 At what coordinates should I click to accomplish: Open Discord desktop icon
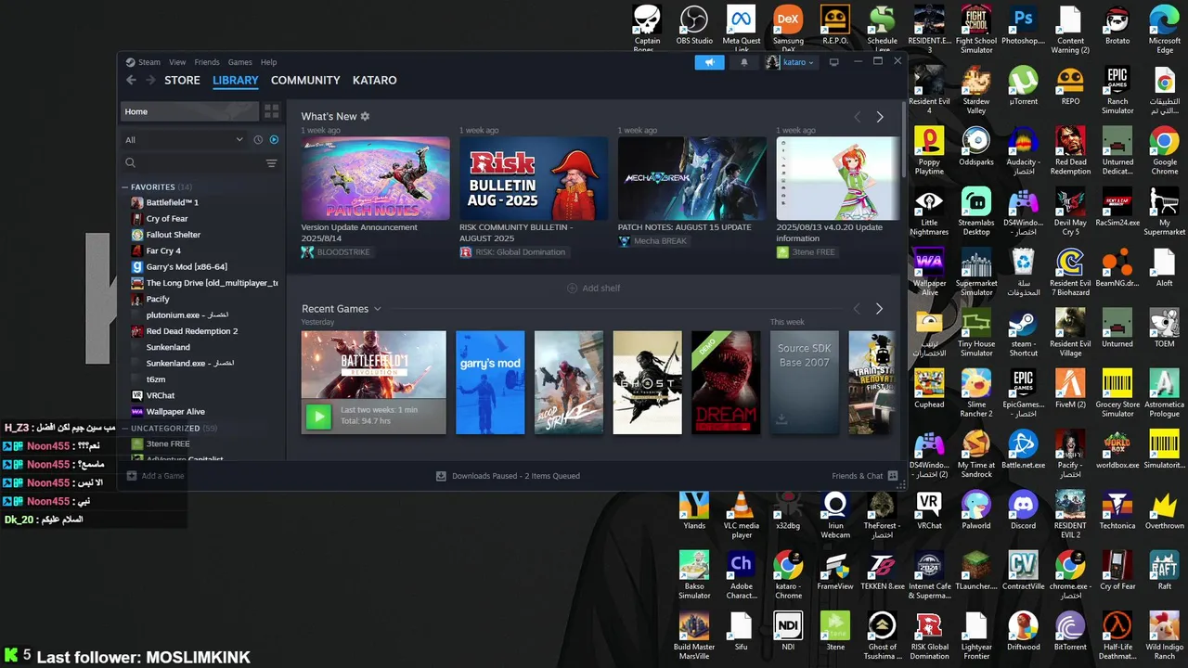(x=1023, y=509)
